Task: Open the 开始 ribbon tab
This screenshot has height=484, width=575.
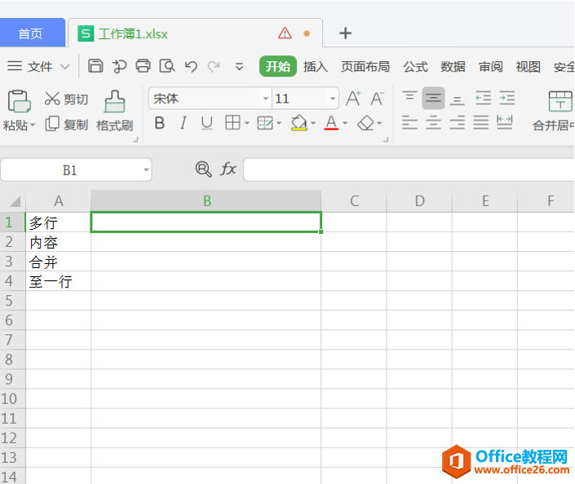Action: pos(278,66)
